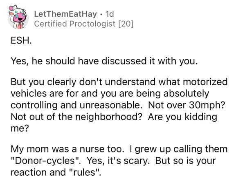245x181 pixels.
Task: Click the sentence 'Yes, it's scary.'
Action: point(118,161)
